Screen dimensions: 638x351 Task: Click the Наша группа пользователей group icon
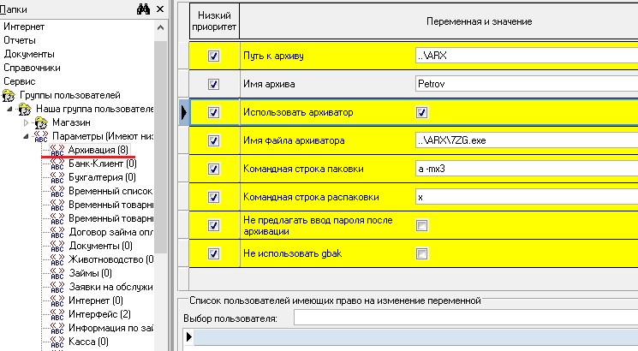point(25,110)
